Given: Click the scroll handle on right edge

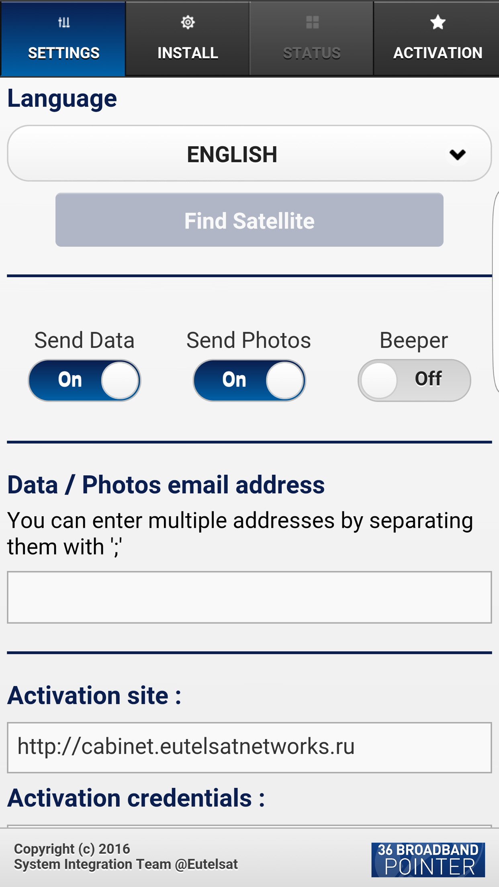Looking at the screenshot, I should tap(496, 292).
